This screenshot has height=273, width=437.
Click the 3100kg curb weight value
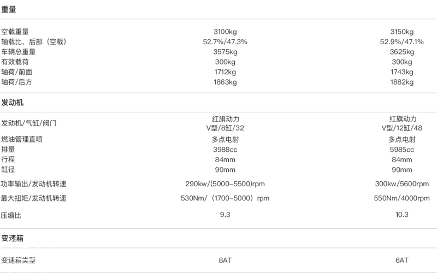[x=225, y=32]
